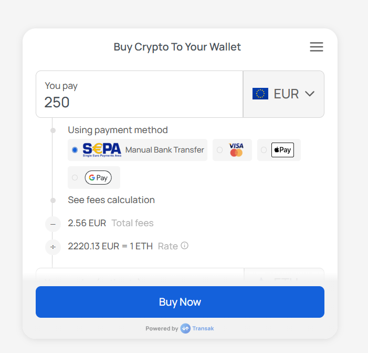Click the Visa Mastercard logo
368x353 pixels.
pyautogui.click(x=236, y=150)
